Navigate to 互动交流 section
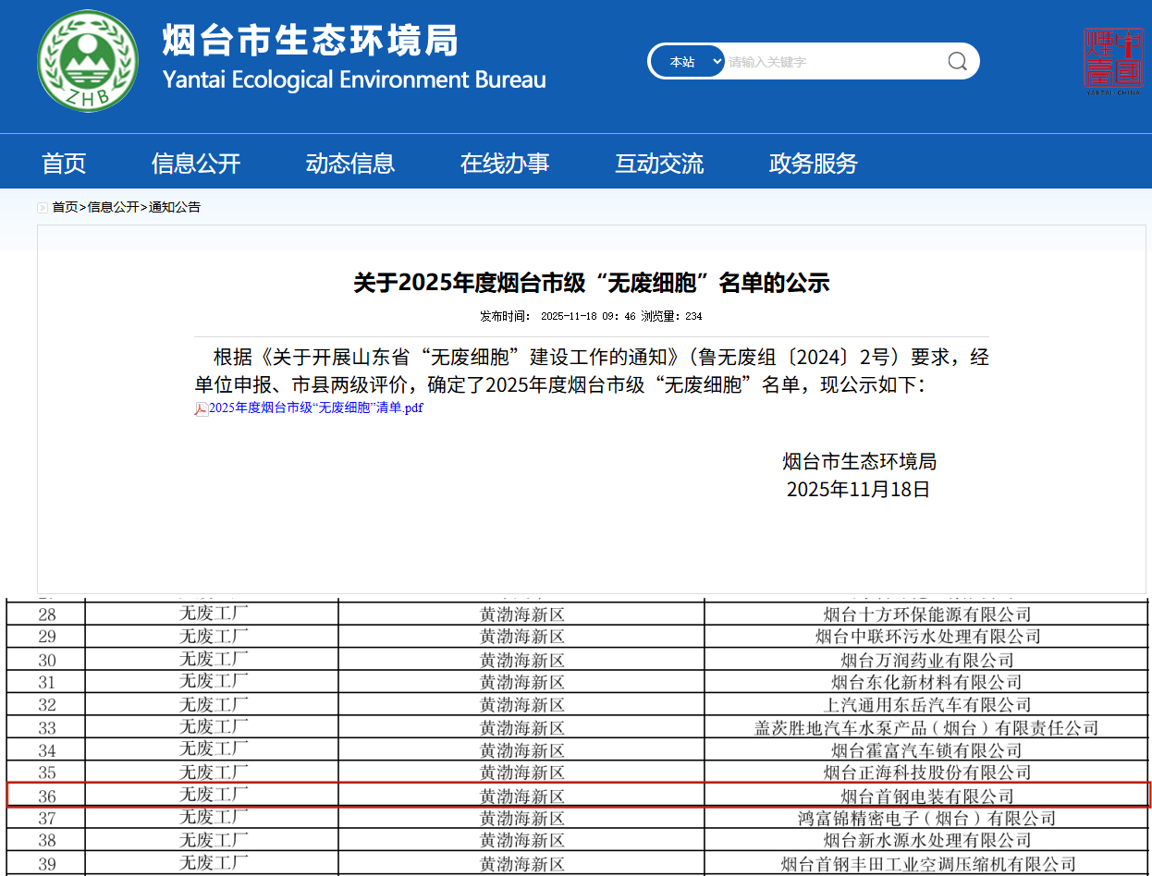Screen dimensions: 1152x876 tap(659, 164)
